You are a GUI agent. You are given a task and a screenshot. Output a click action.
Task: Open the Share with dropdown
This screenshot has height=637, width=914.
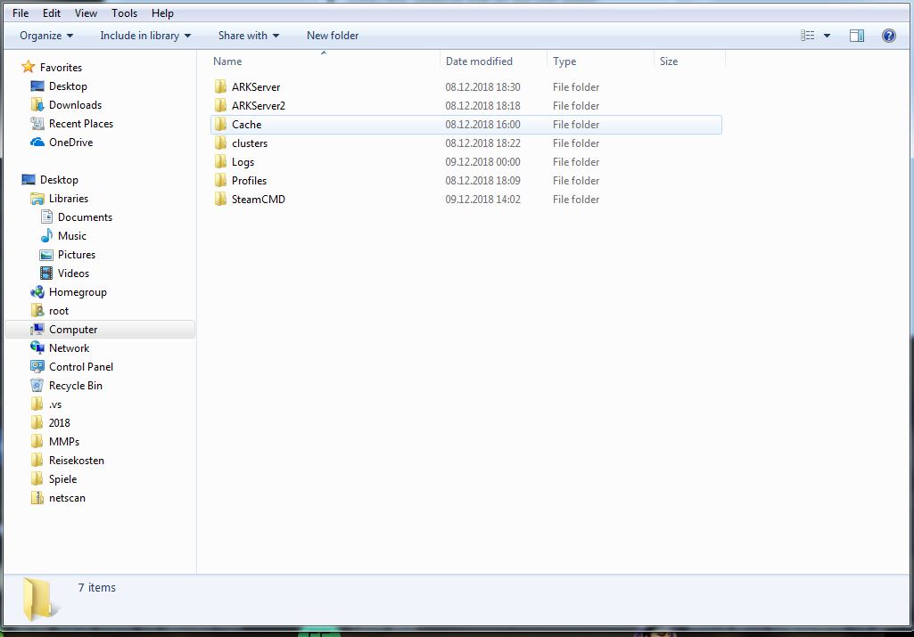(x=248, y=36)
